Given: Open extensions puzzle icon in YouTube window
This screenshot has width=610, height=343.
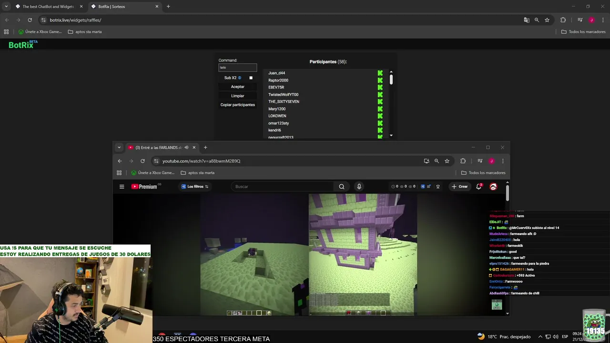Looking at the screenshot, I should (x=463, y=161).
